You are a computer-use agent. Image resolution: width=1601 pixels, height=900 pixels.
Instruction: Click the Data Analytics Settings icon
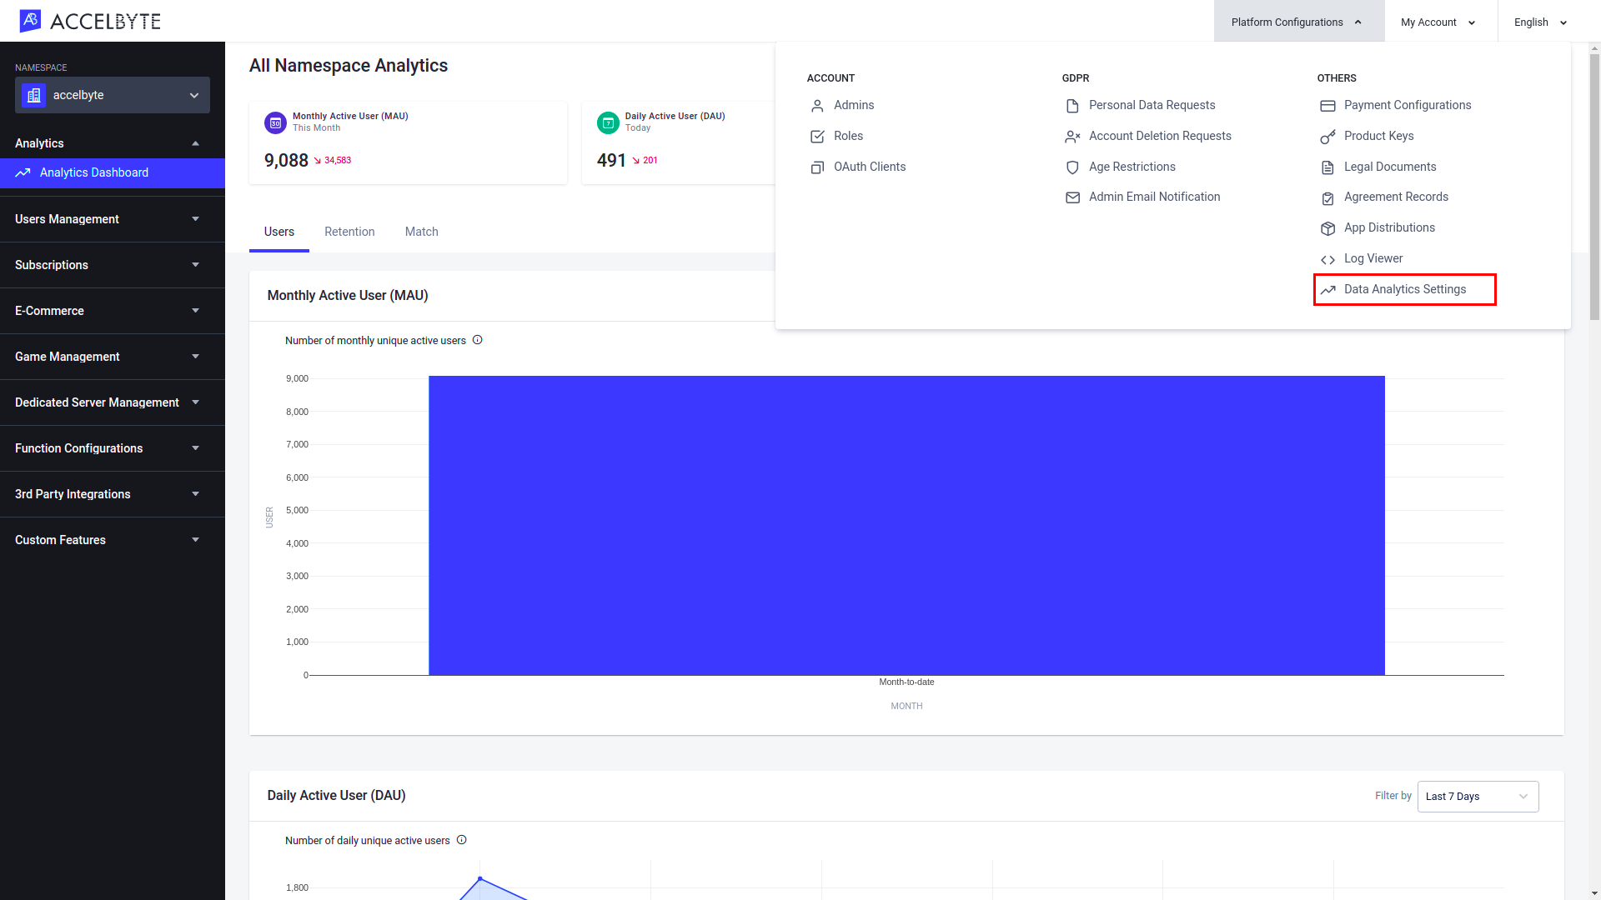(1327, 289)
